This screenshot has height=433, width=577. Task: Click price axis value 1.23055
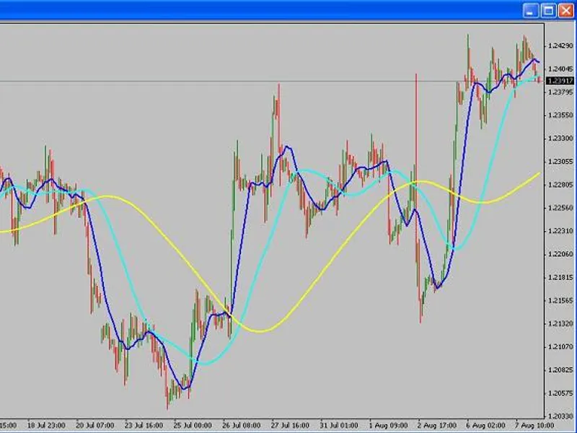tap(561, 162)
